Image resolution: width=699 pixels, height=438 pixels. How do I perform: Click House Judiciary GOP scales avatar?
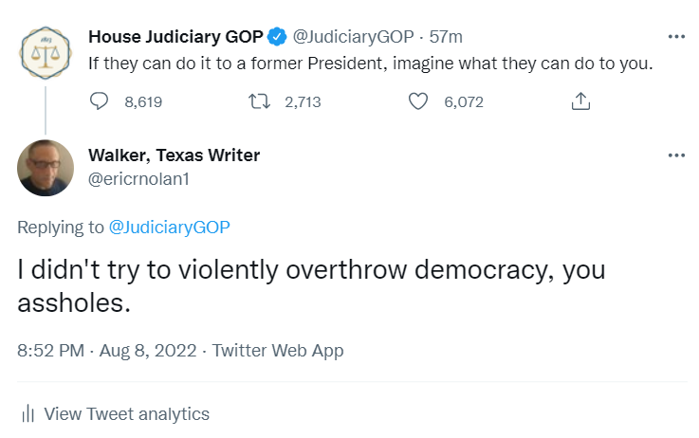[41, 54]
